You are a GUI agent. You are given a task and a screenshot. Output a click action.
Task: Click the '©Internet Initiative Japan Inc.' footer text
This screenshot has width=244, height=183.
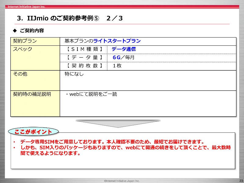tap(122, 181)
